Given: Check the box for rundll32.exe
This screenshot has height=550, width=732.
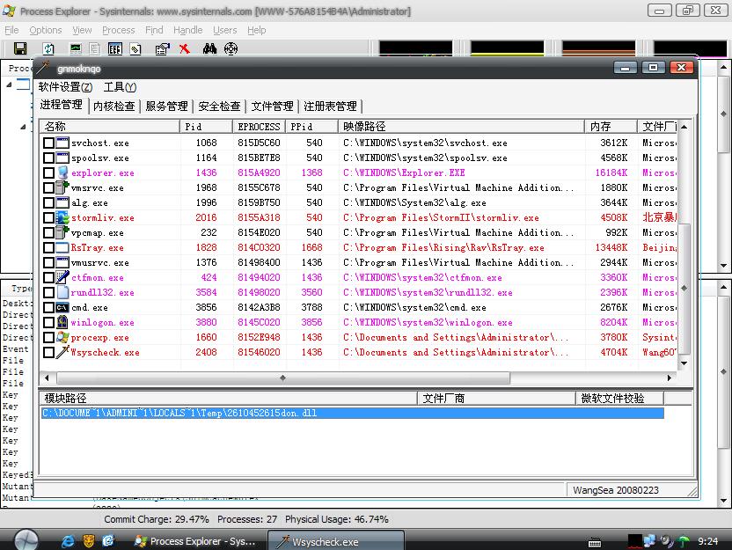Looking at the screenshot, I should (x=48, y=292).
